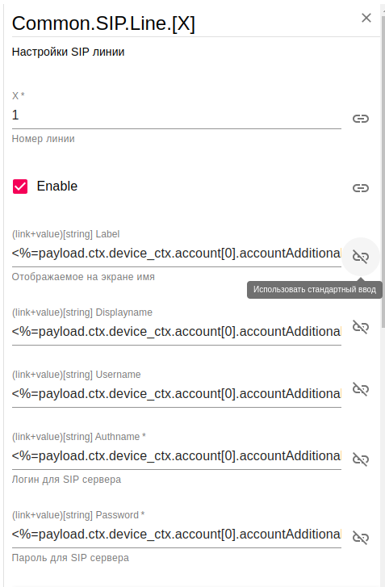Unlink the Label field template
Image resolution: width=385 pixels, height=587 pixels.
361,257
